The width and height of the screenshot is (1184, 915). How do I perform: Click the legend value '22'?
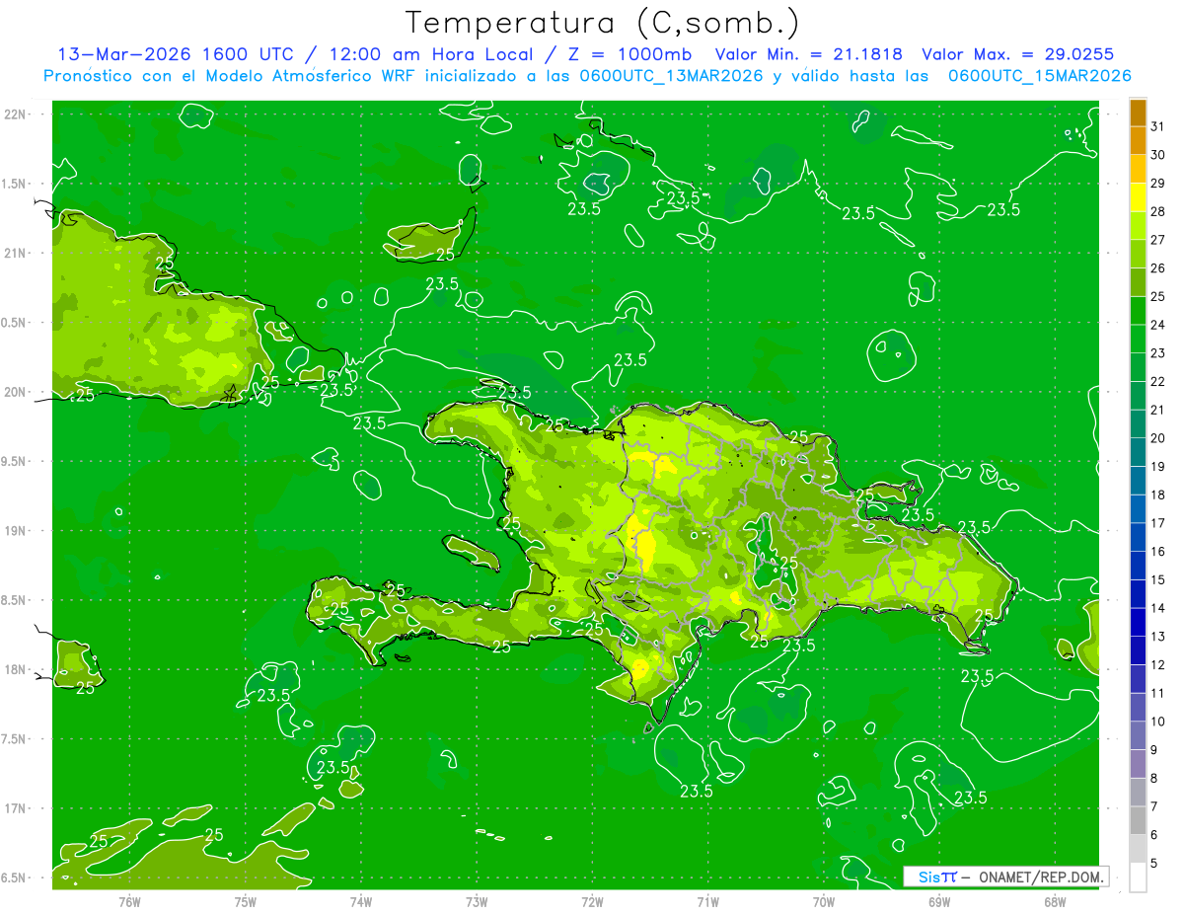(1158, 382)
